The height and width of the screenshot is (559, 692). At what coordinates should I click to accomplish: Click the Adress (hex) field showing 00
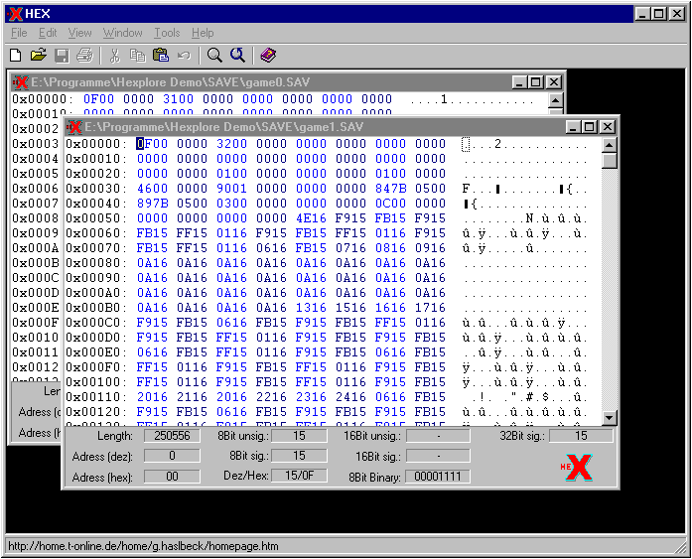coord(172,477)
